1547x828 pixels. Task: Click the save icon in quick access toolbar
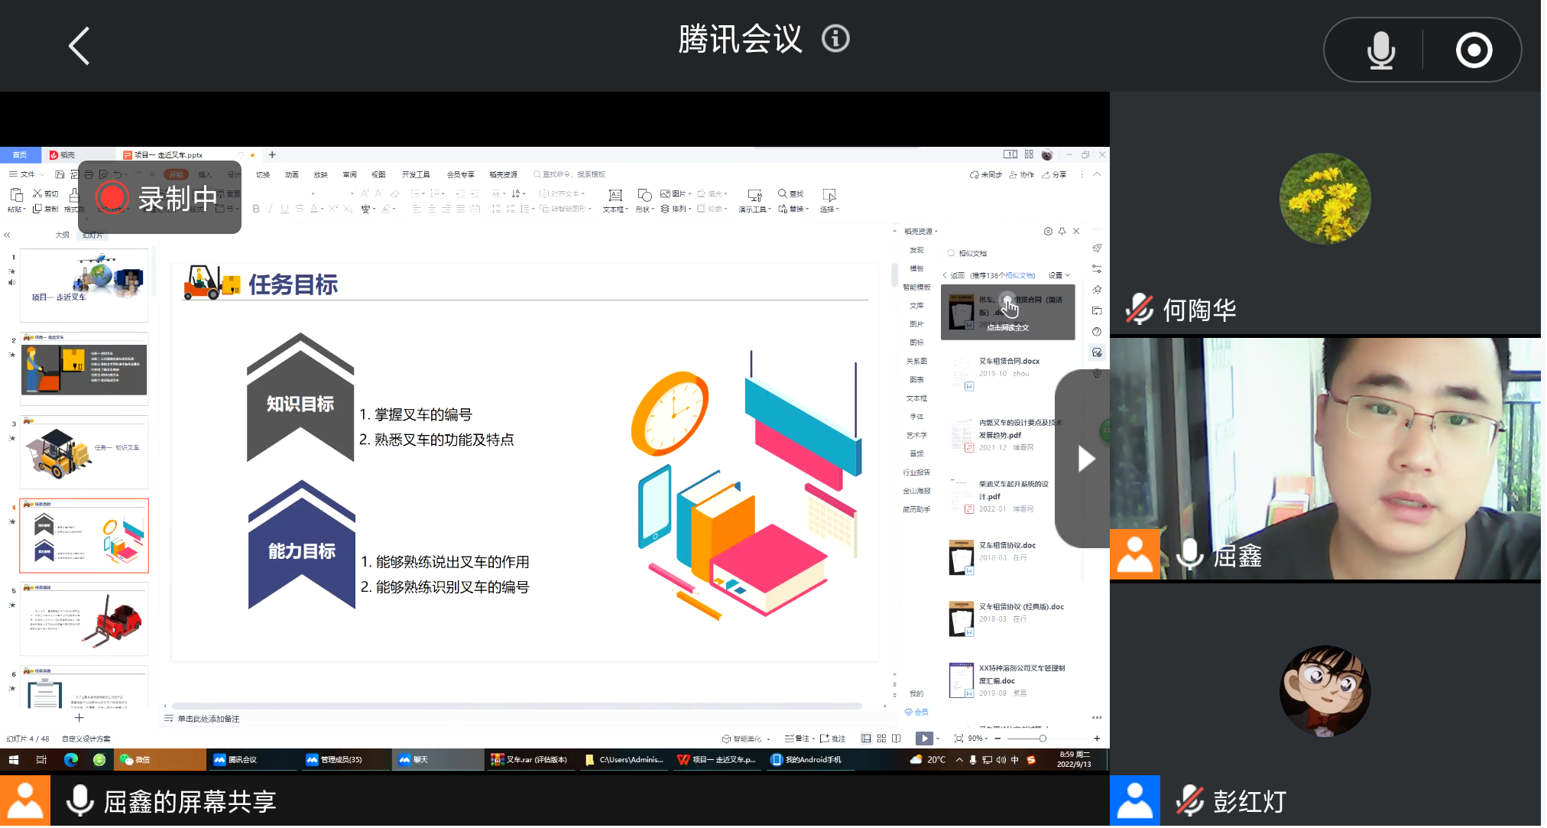(60, 174)
